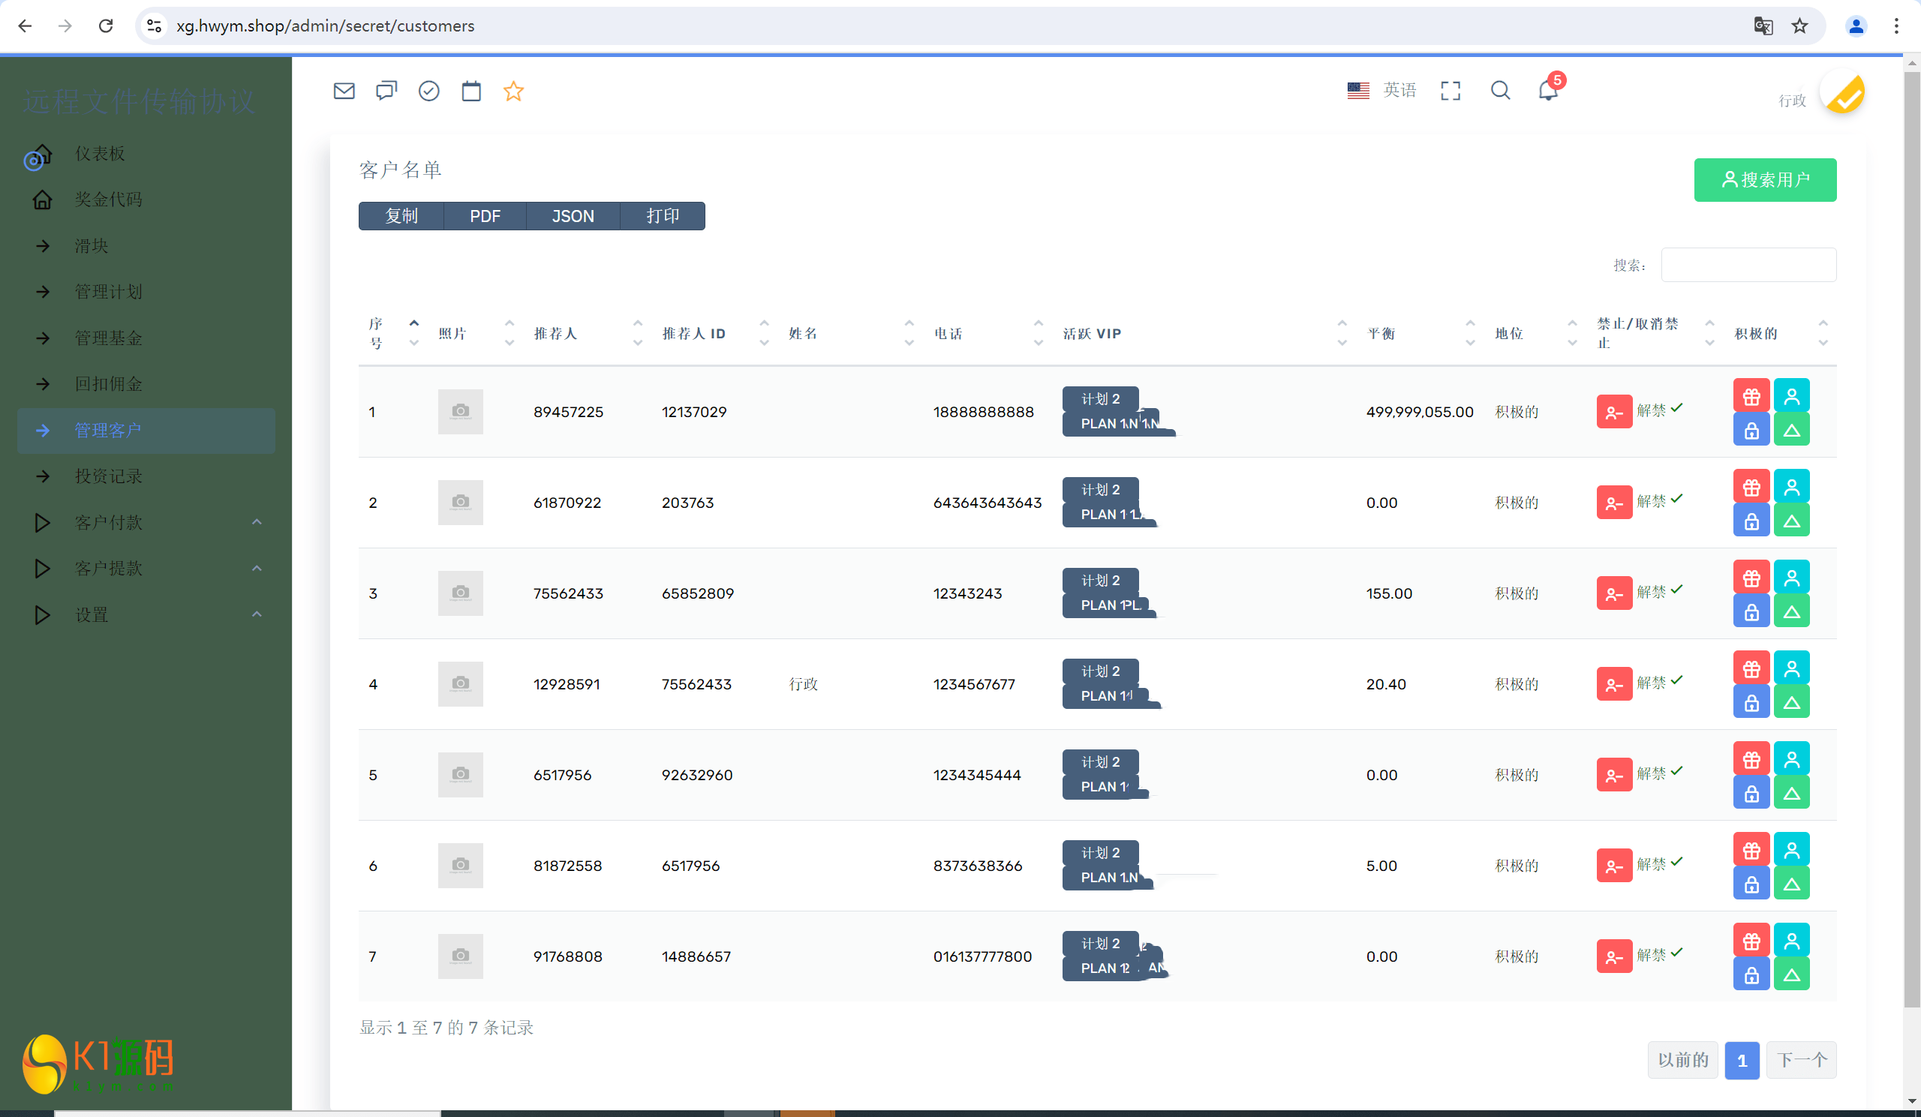Click photo placeholder in row 1
1921x1117 pixels.
pos(461,411)
